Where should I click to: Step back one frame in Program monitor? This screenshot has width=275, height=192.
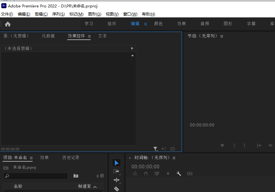click(x=270, y=145)
